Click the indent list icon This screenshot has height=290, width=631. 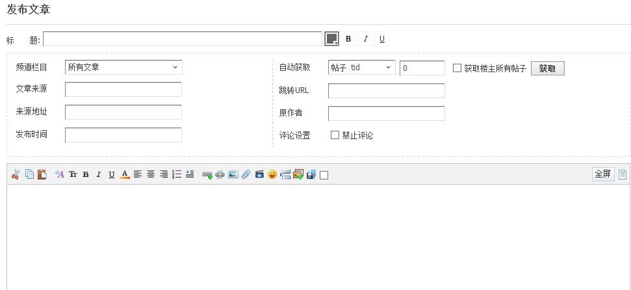(x=190, y=174)
